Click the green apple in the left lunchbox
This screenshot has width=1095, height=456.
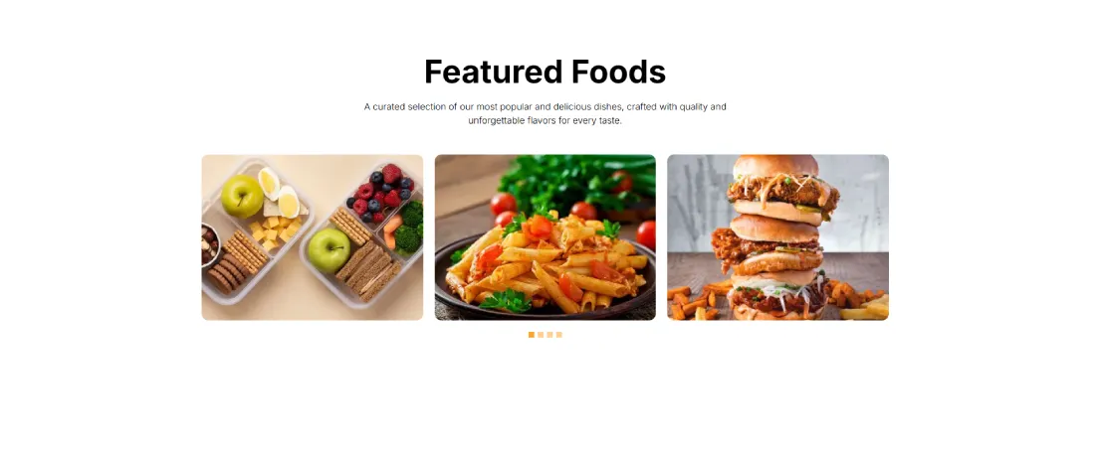pos(242,196)
